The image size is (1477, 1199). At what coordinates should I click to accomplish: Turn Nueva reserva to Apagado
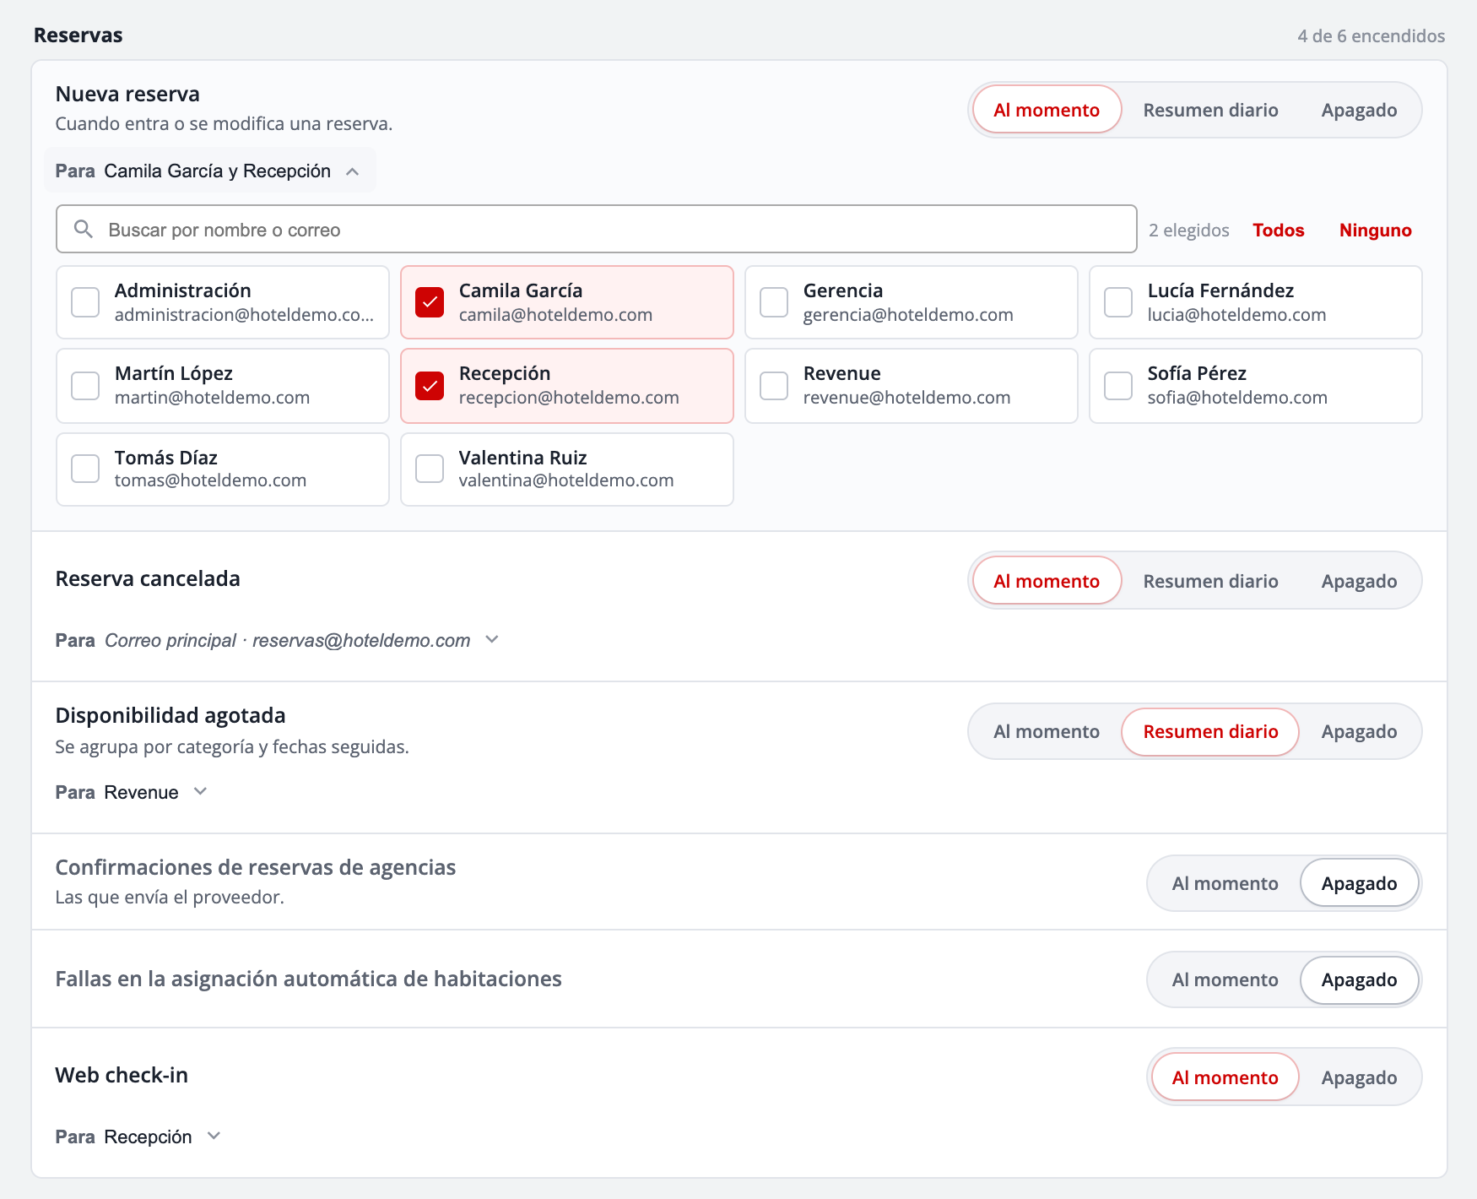(1359, 110)
